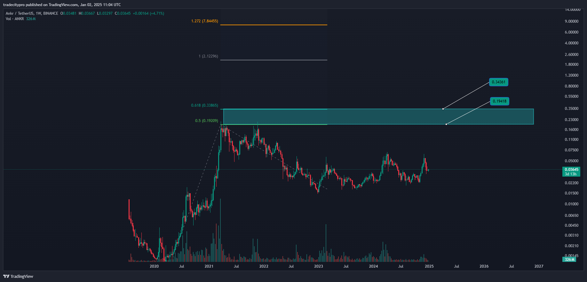This screenshot has width=587, height=282.
Task: Click the 0.618 (0.33865) Fibonacci label
Action: [205, 105]
